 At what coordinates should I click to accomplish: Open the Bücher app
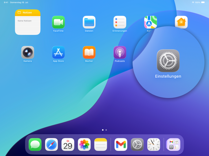(89, 52)
